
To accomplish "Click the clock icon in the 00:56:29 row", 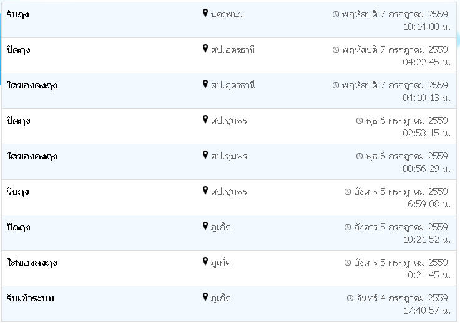I will [360, 156].
